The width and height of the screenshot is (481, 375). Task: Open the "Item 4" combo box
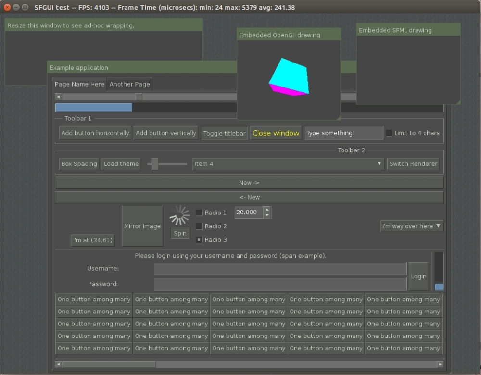tap(288, 163)
